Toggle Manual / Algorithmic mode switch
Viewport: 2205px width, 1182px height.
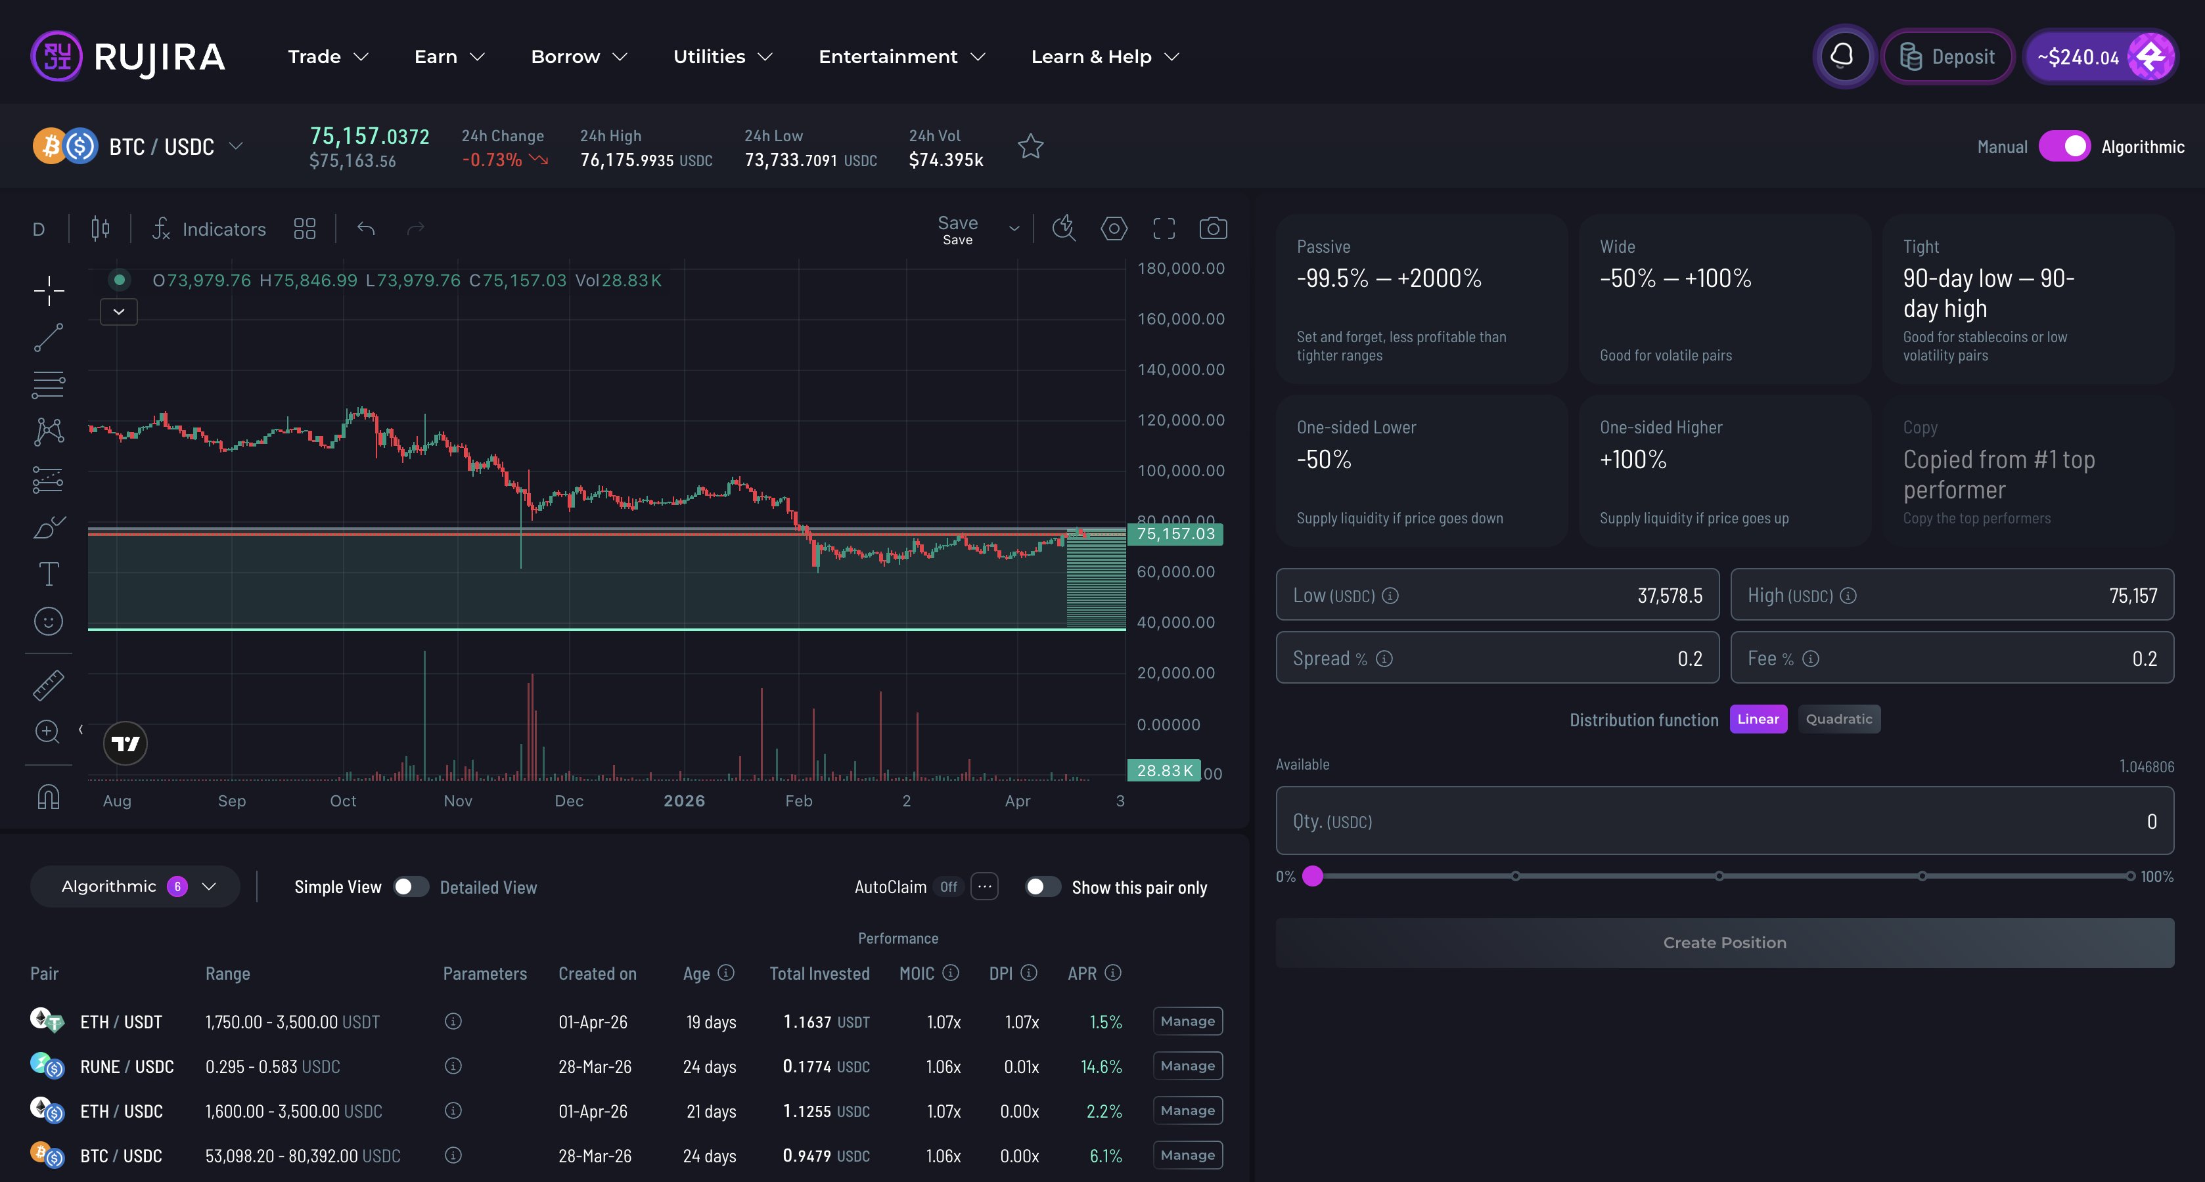(x=2064, y=146)
